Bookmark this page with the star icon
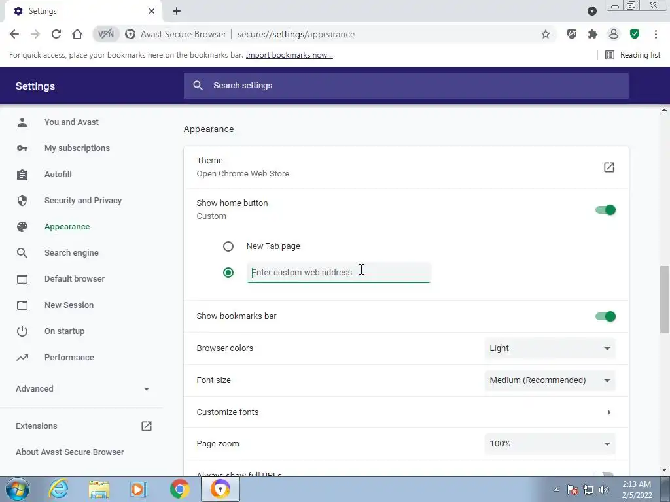This screenshot has width=670, height=502. click(545, 34)
